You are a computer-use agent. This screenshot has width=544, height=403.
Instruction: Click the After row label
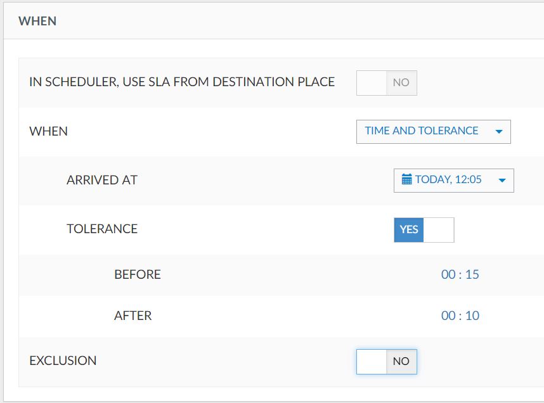click(133, 316)
